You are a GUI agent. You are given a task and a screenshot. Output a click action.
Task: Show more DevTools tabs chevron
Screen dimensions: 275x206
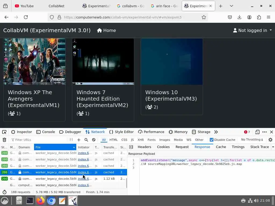(x=216, y=132)
